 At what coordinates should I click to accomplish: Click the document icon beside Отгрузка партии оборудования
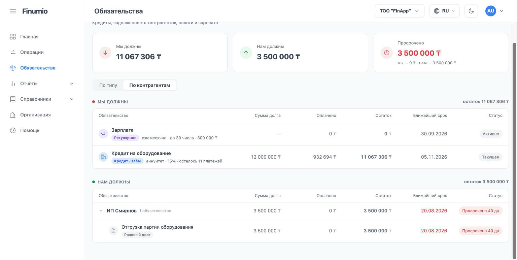(x=113, y=231)
